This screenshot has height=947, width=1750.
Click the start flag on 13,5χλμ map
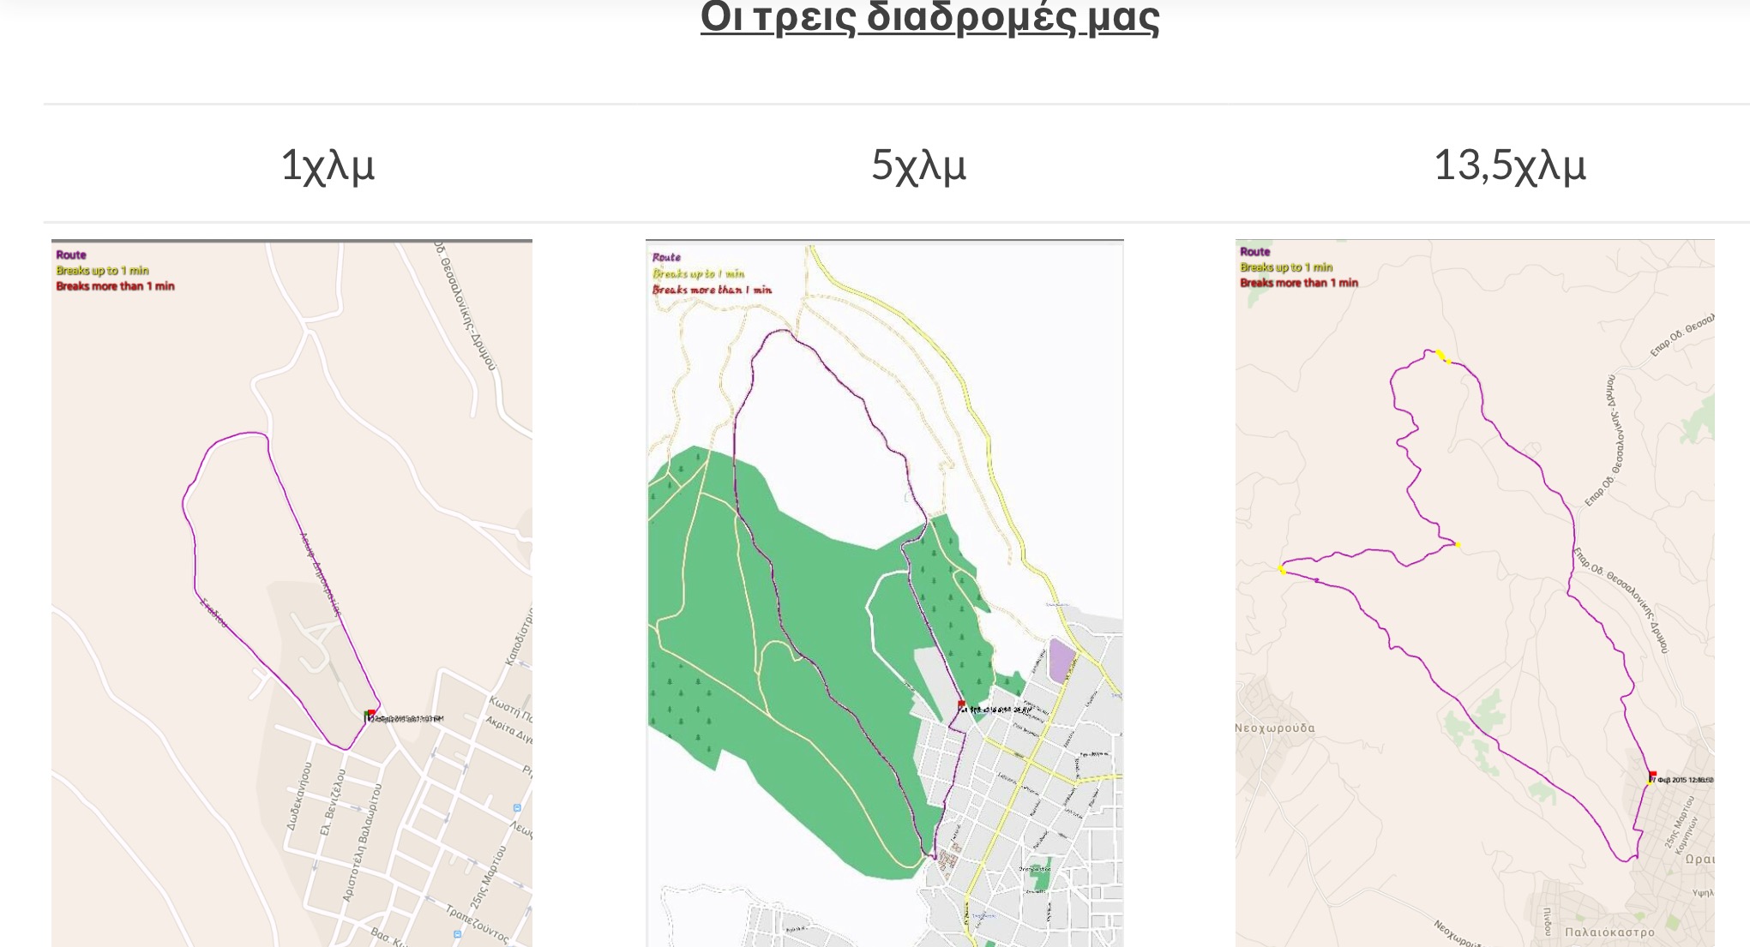pos(1651,776)
